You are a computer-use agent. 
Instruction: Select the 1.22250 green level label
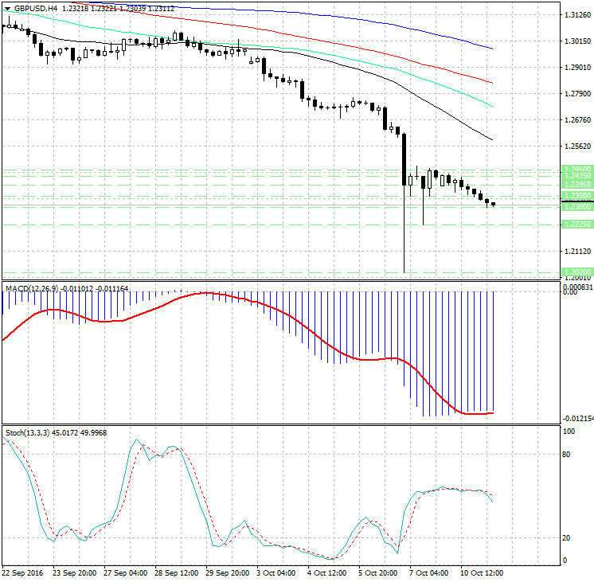[576, 225]
